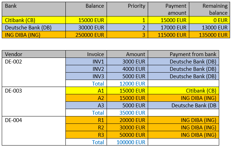
Task: Click the Payment from bank column header
Action: coord(193,54)
